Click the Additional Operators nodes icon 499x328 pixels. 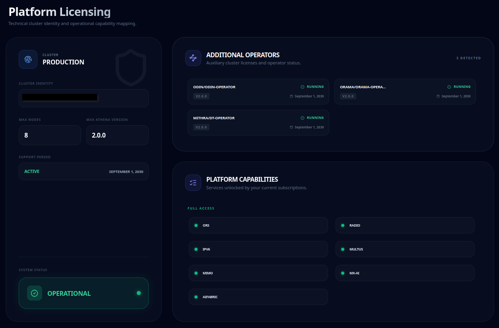(193, 58)
